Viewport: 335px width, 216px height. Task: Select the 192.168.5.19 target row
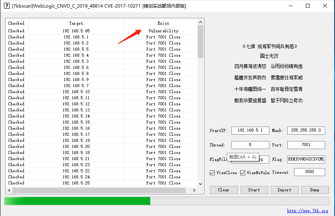coord(102,140)
